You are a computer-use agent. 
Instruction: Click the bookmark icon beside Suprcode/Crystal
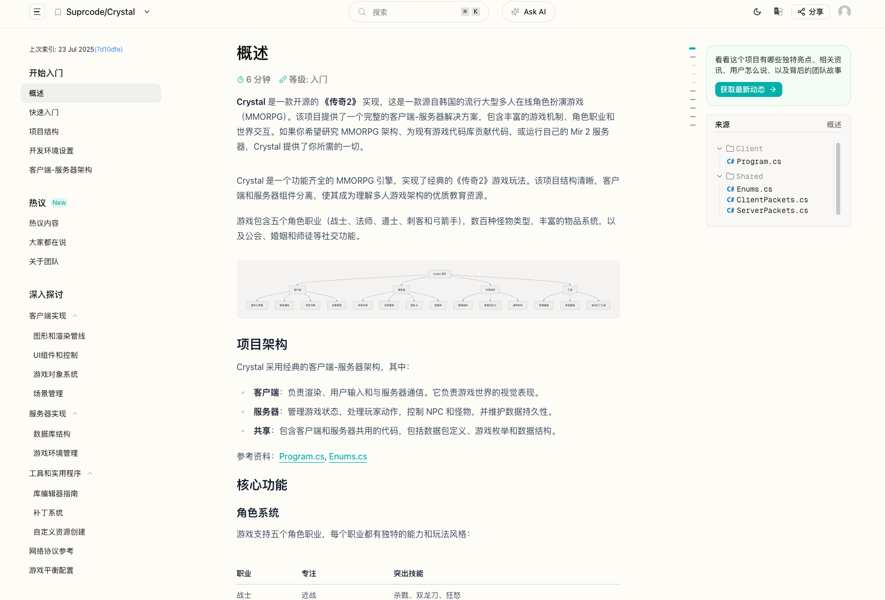pos(58,12)
